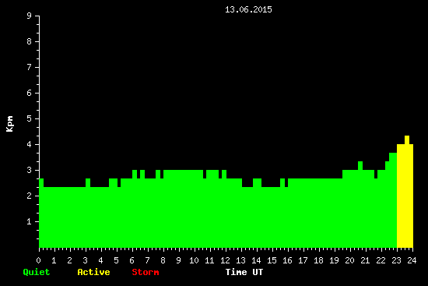Click the vertical Kpm axis label

[10, 124]
